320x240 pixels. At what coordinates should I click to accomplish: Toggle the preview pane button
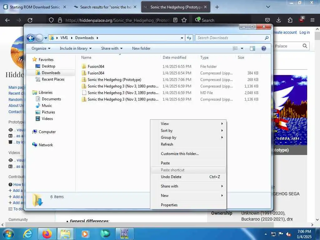(252, 48)
